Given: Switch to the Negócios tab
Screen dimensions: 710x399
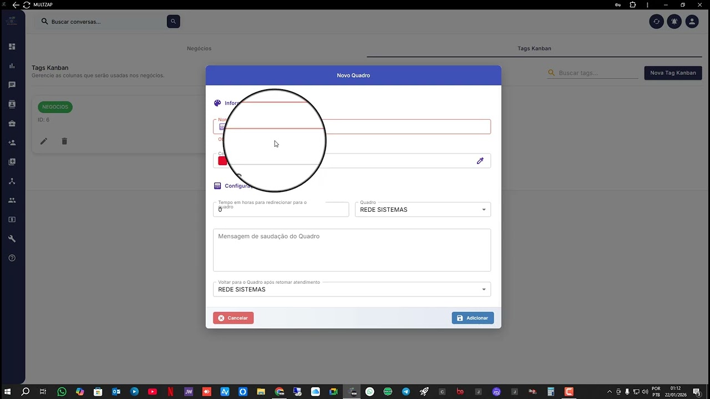Looking at the screenshot, I should (199, 48).
